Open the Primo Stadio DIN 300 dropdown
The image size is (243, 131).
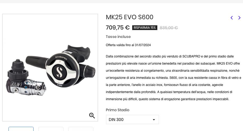[x=132, y=120]
